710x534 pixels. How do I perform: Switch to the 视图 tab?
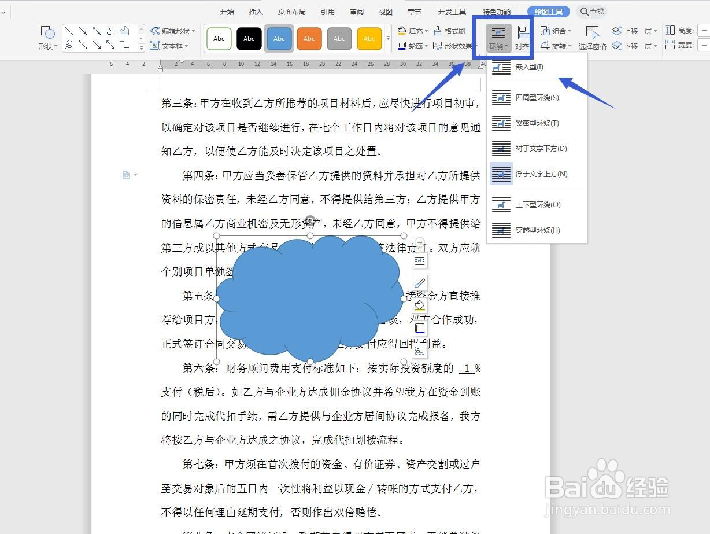tap(385, 12)
